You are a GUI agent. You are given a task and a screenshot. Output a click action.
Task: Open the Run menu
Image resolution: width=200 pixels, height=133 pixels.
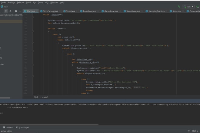coord(34,2)
